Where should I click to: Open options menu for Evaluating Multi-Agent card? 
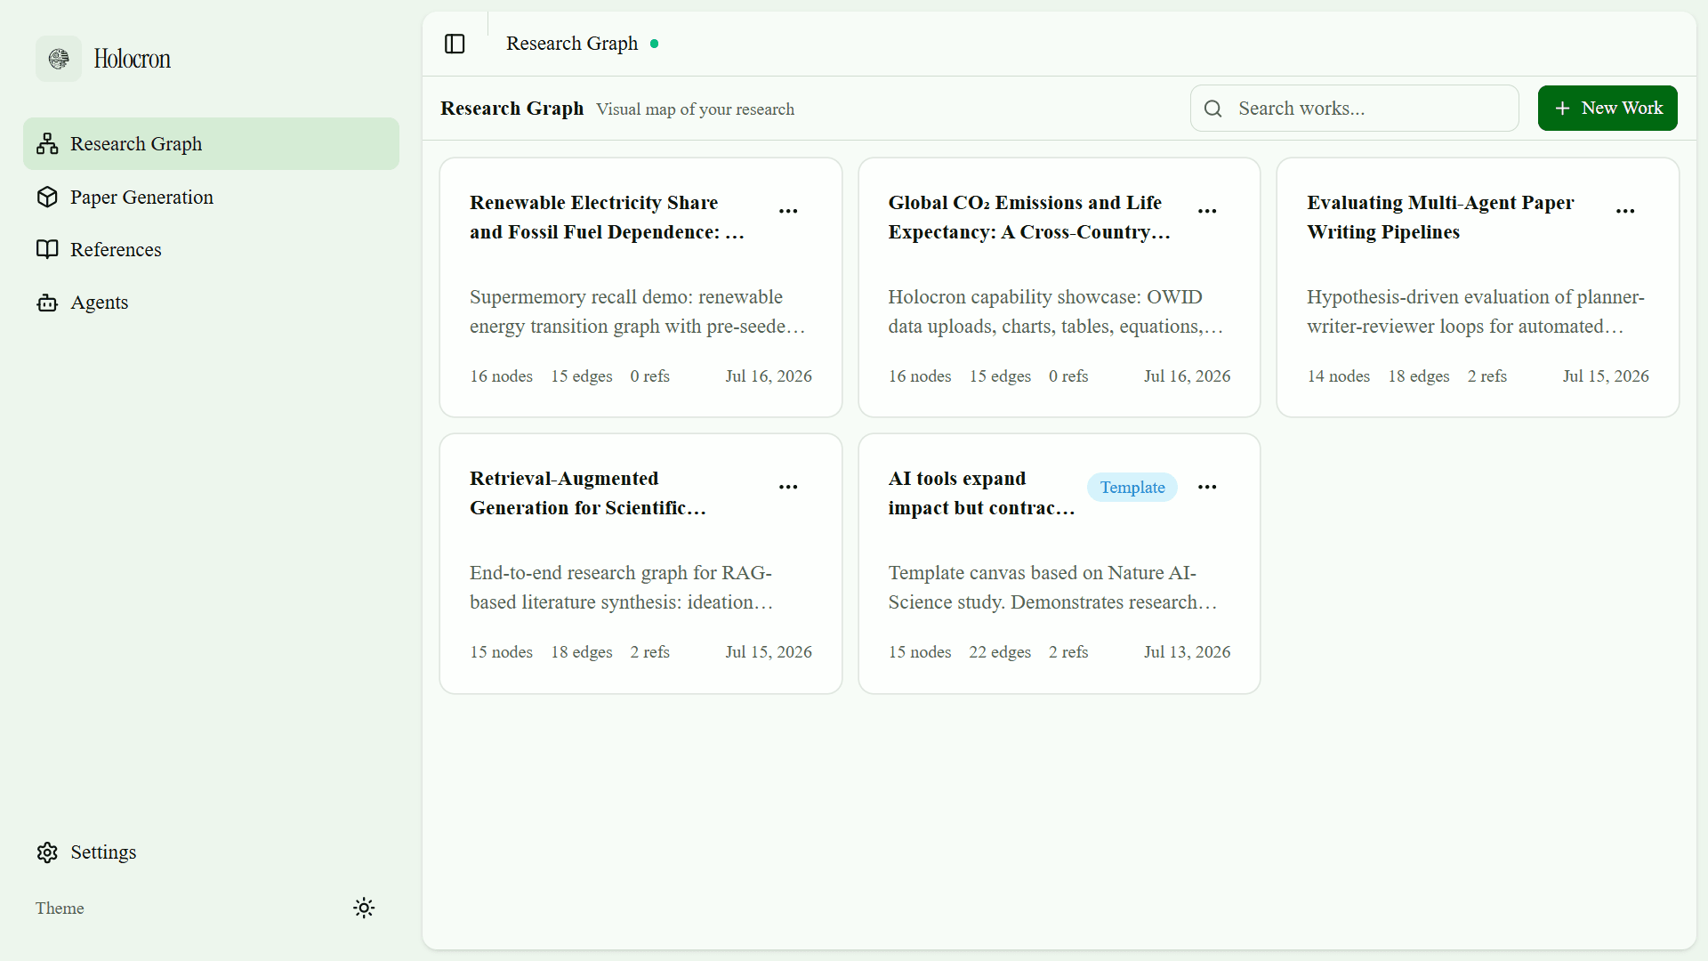click(x=1625, y=211)
